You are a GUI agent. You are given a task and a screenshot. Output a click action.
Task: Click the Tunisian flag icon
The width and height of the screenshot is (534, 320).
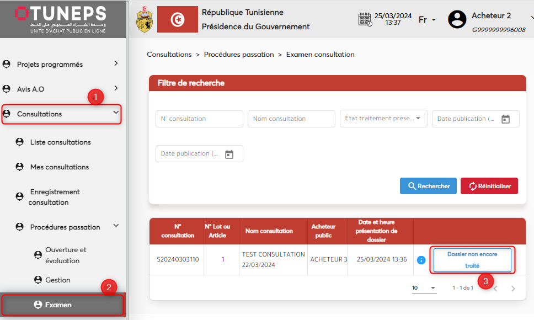click(x=177, y=19)
